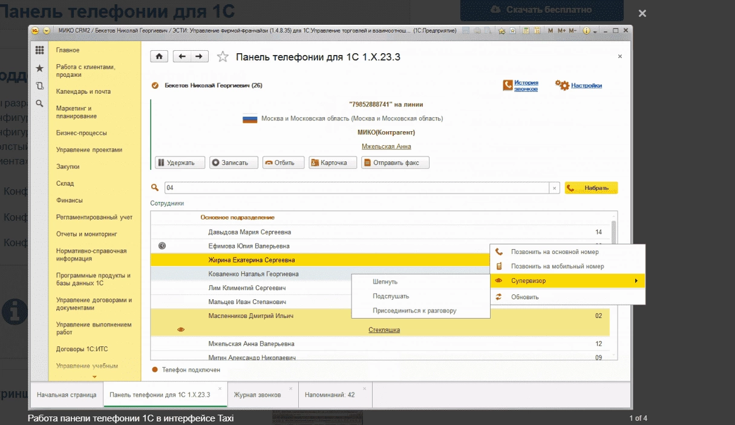Click the phone number input field
735x425 pixels.
coord(357,188)
